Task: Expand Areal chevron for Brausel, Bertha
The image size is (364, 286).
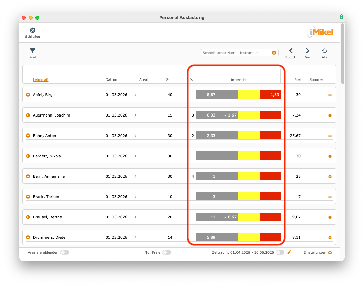Action: [x=135, y=217]
